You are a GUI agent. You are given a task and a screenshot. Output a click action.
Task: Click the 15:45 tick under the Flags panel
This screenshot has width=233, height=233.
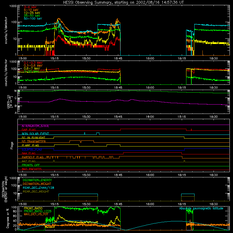click(118, 175)
